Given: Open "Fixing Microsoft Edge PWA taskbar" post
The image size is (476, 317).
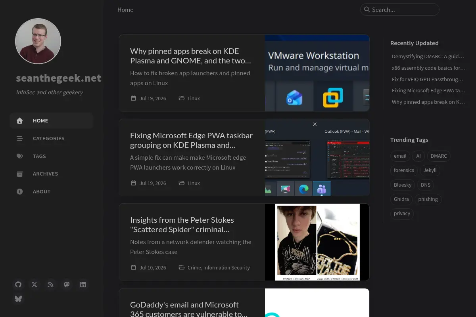Looking at the screenshot, I should [191, 140].
